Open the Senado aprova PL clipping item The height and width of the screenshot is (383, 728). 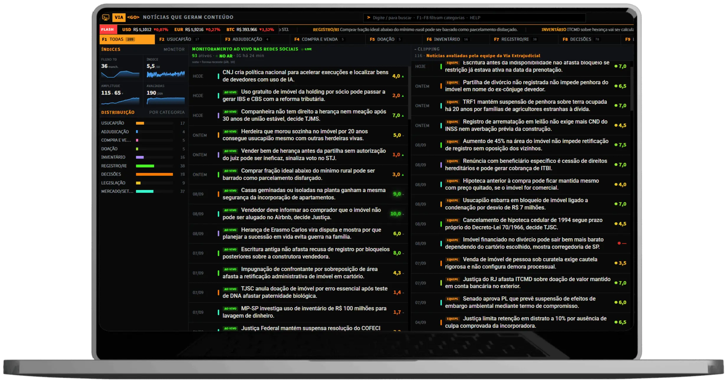(521, 302)
